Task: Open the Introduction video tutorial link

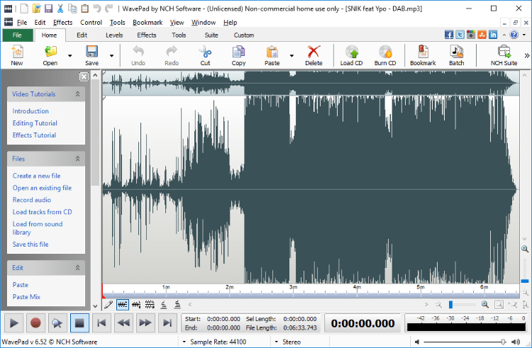Action: click(x=31, y=111)
